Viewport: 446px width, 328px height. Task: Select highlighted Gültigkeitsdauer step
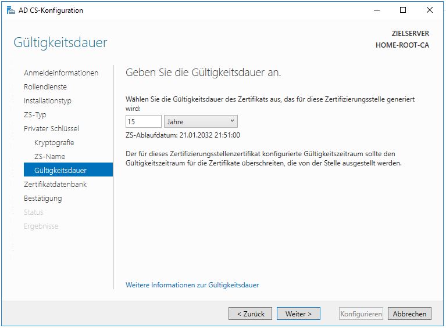coord(60,170)
